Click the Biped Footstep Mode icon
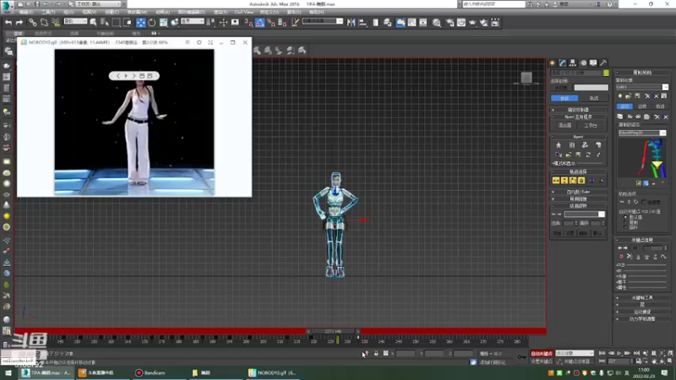 [572, 145]
